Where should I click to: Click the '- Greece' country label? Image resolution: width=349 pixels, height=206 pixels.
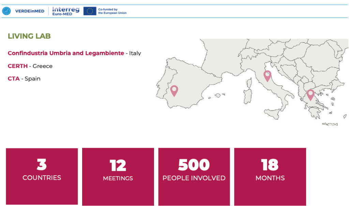tap(41, 66)
